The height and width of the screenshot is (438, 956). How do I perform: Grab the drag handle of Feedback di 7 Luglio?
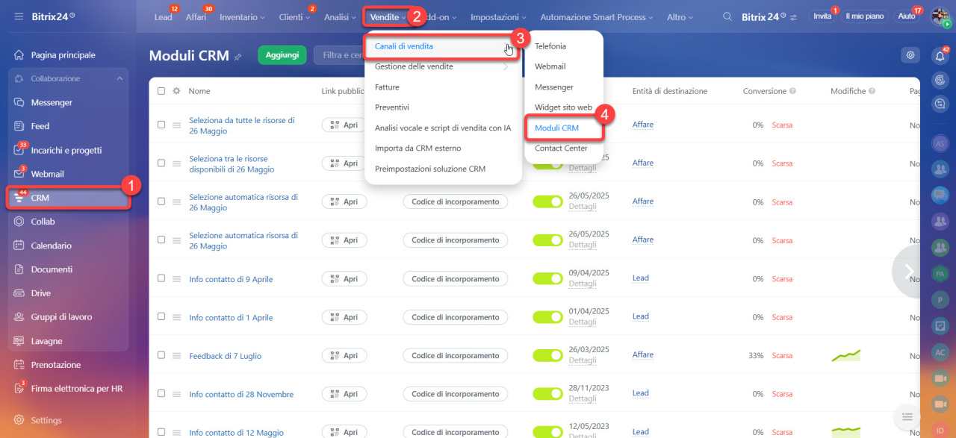click(x=177, y=356)
